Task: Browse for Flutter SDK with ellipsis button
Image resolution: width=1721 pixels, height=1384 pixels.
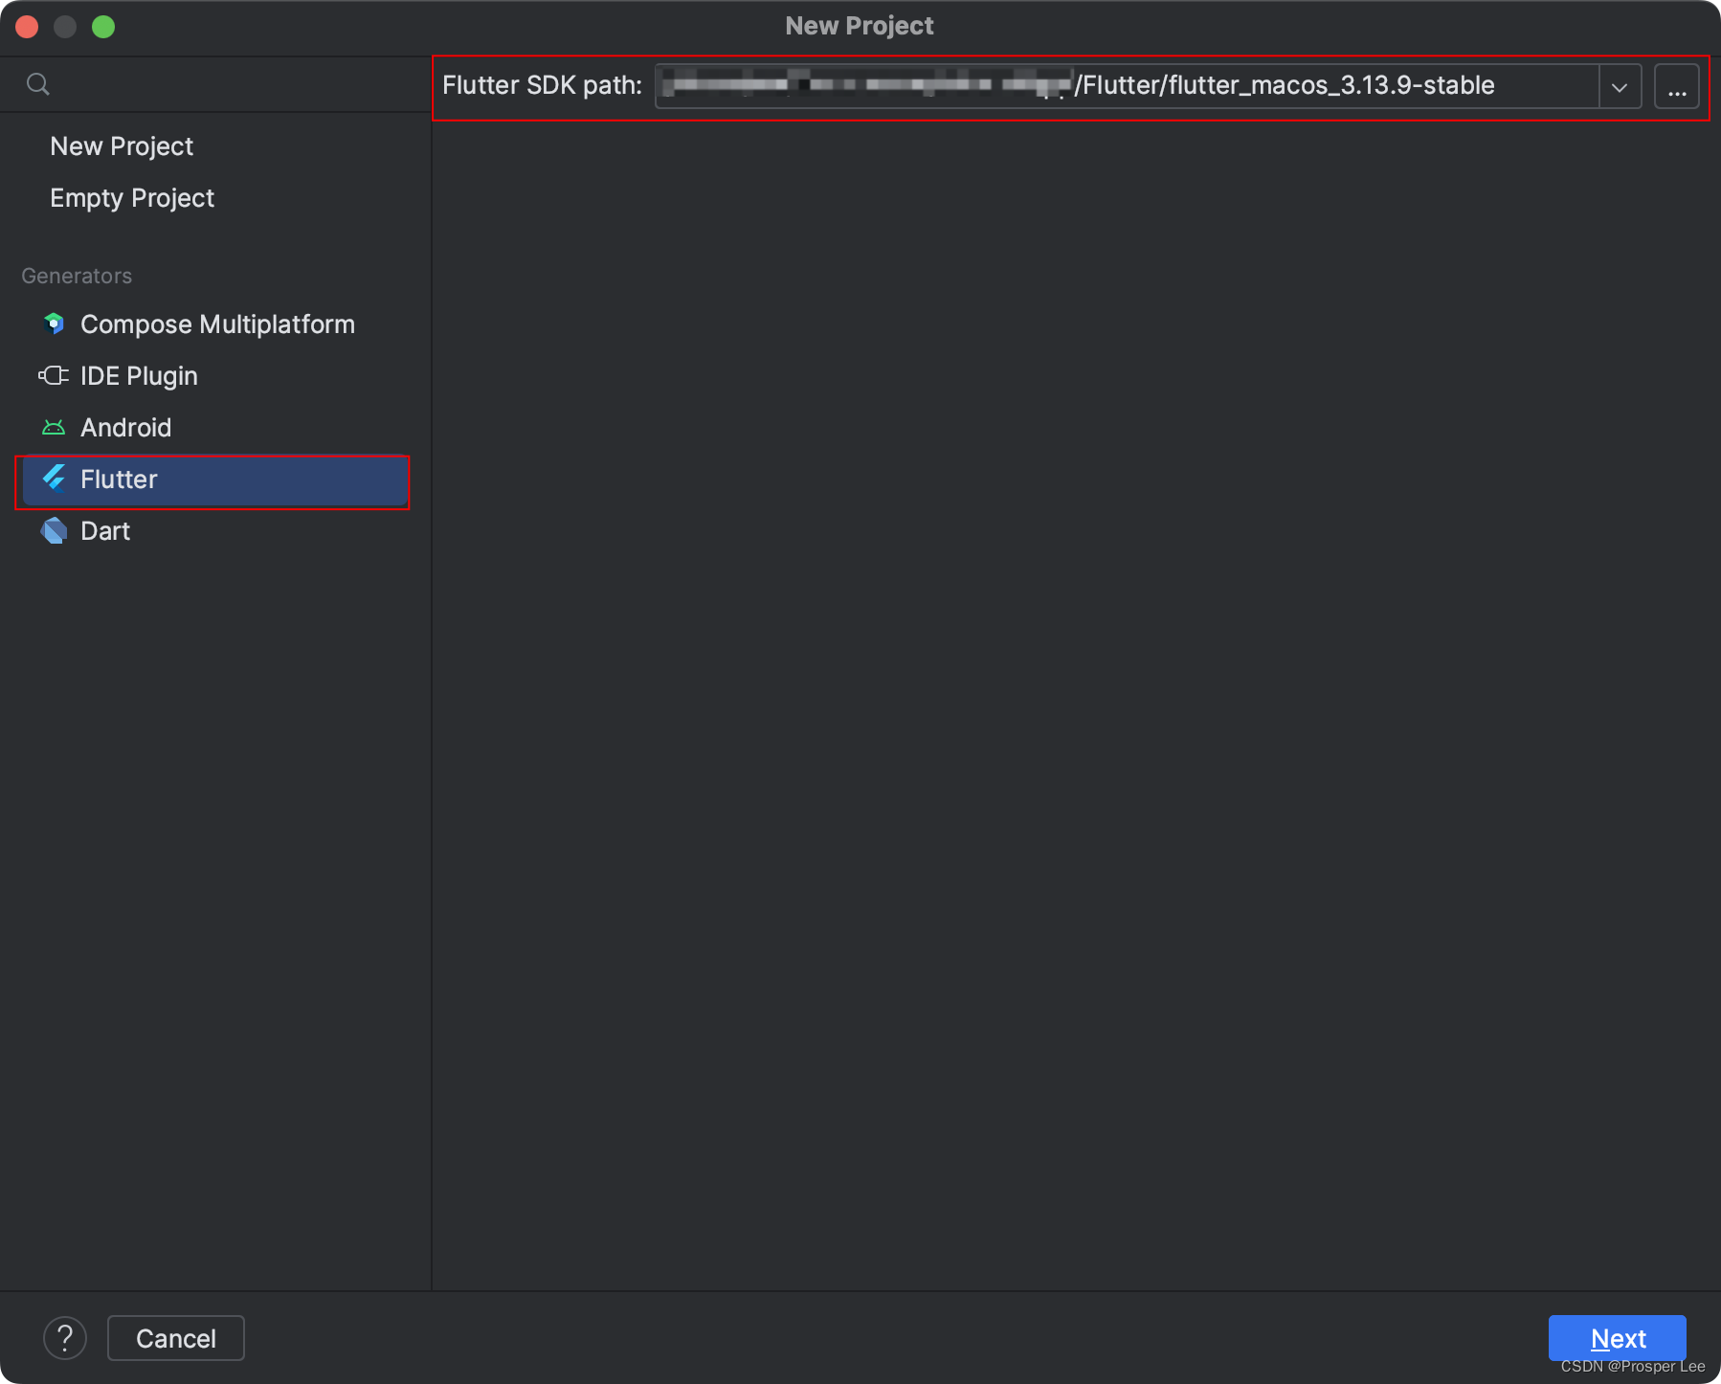Action: pos(1677,86)
